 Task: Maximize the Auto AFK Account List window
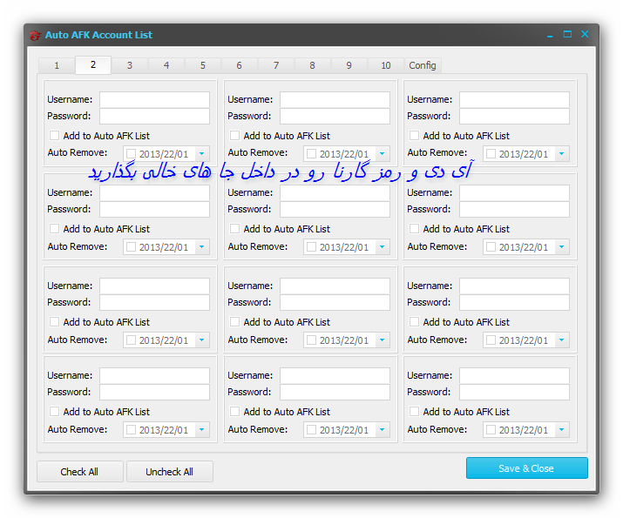[567, 35]
